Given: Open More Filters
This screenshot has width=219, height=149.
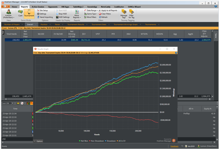Looking at the screenshot, I should point(90,17).
